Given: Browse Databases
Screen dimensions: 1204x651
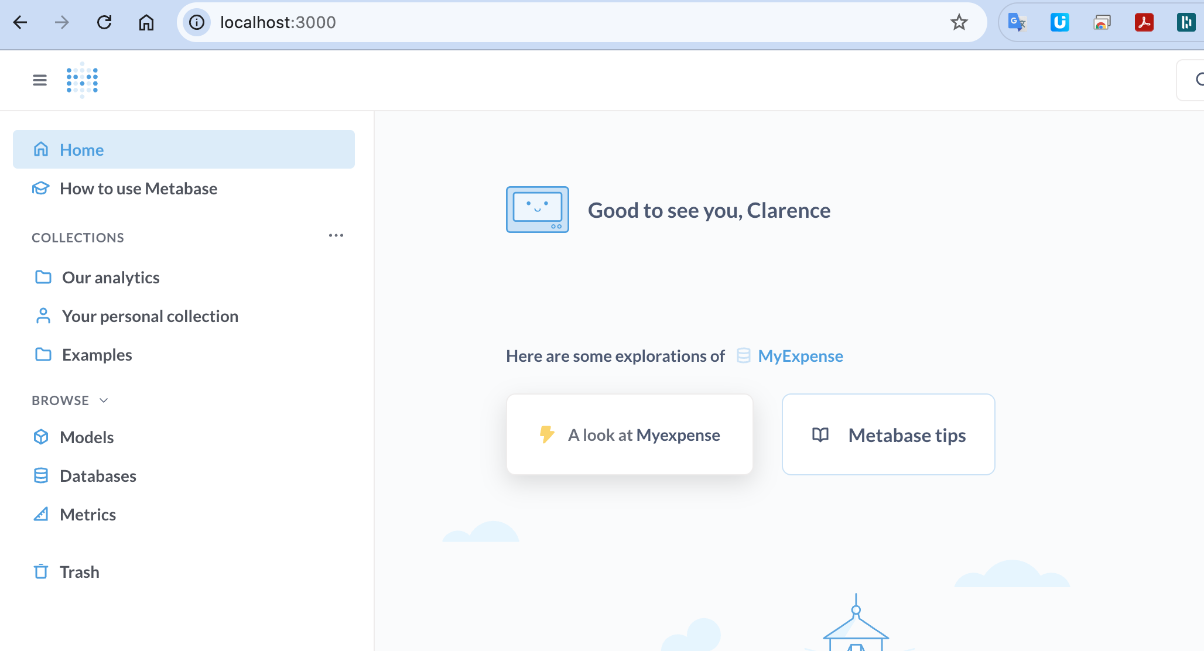Looking at the screenshot, I should [184, 476].
